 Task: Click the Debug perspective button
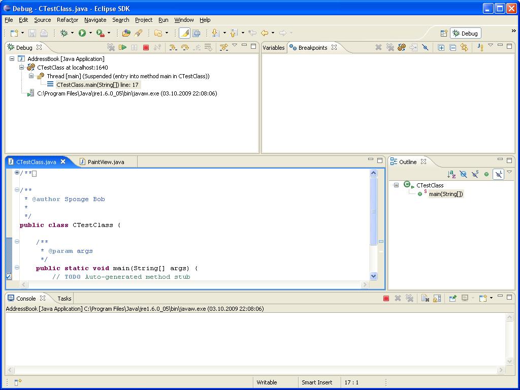coord(466,33)
